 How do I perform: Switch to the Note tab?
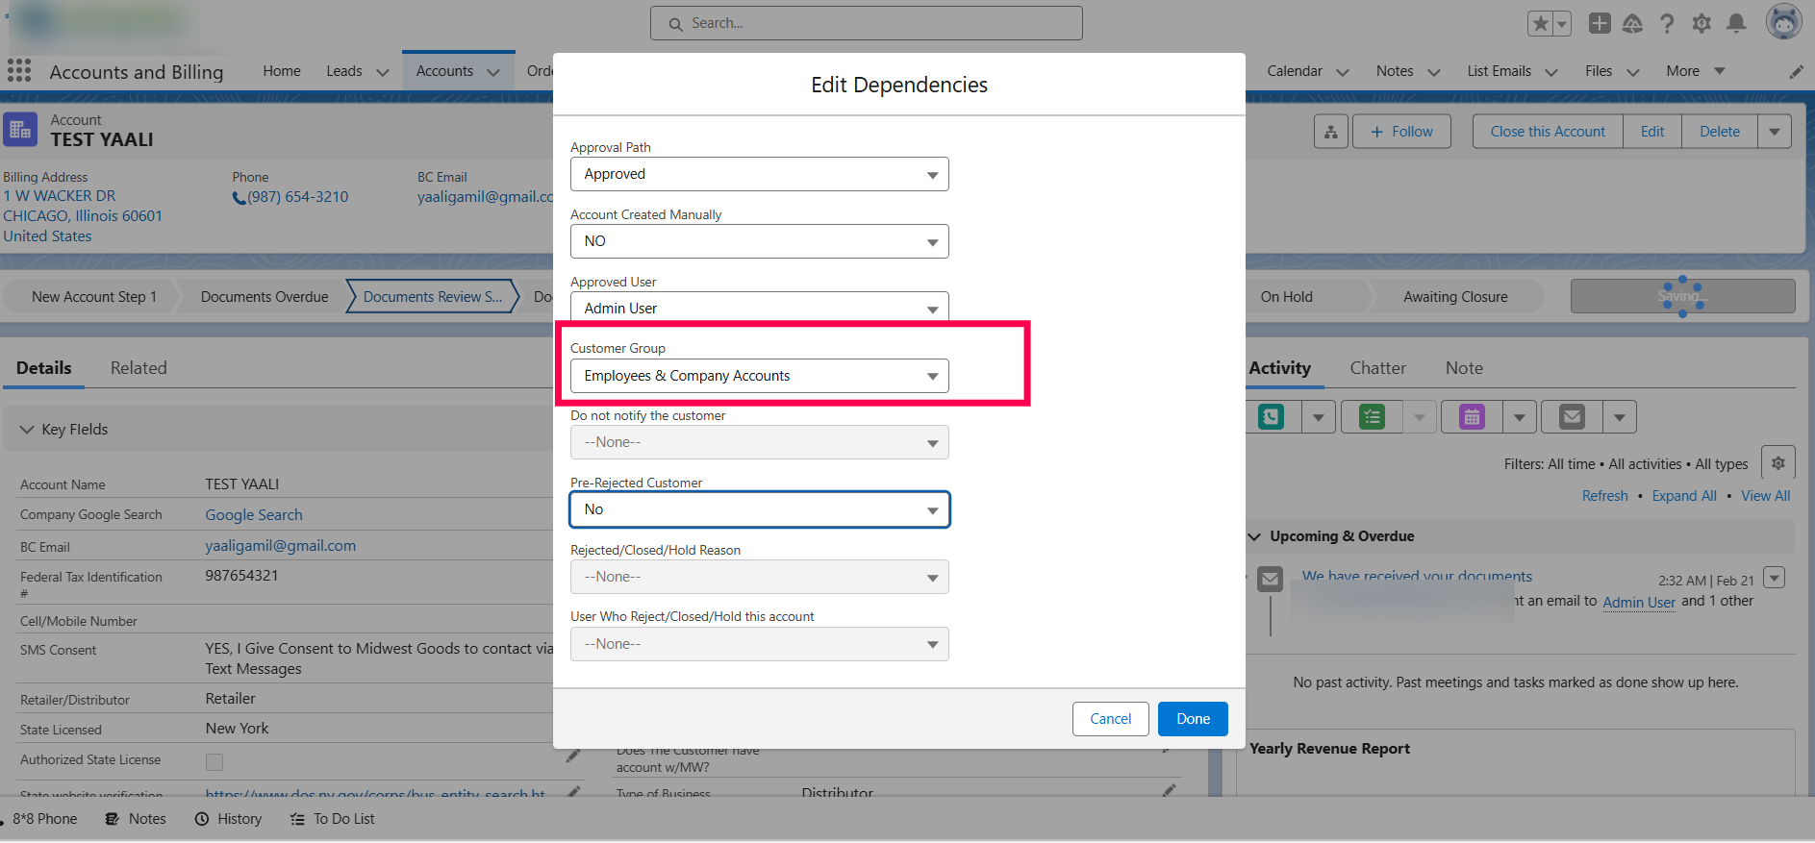(x=1464, y=368)
